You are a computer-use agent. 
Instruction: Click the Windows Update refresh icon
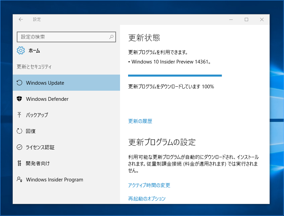[19, 83]
